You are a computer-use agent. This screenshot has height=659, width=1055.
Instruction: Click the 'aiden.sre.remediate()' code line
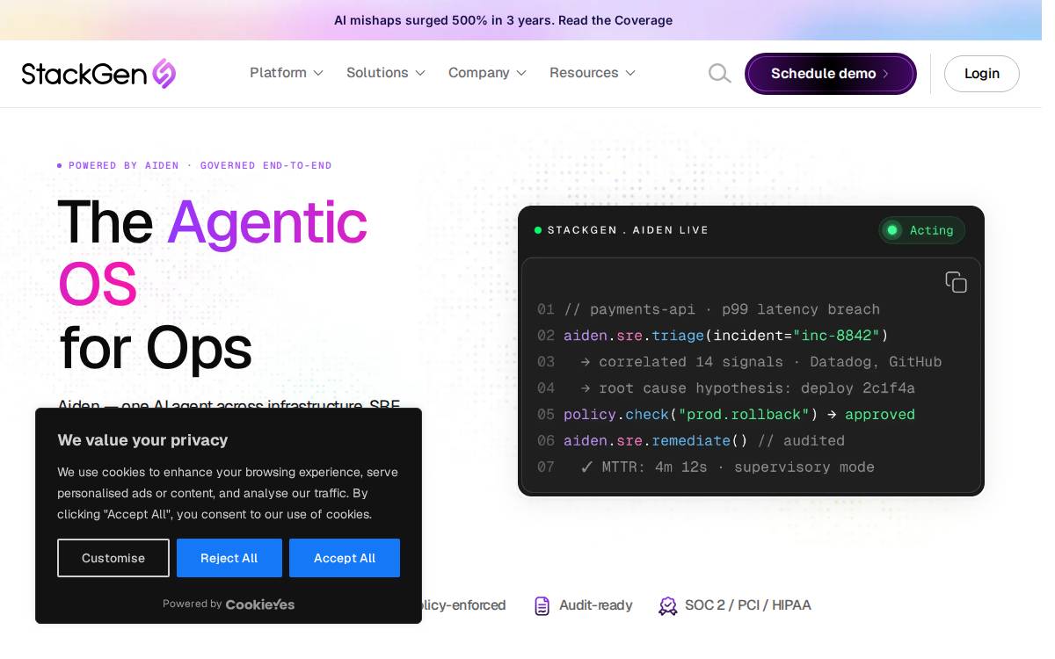704,441
